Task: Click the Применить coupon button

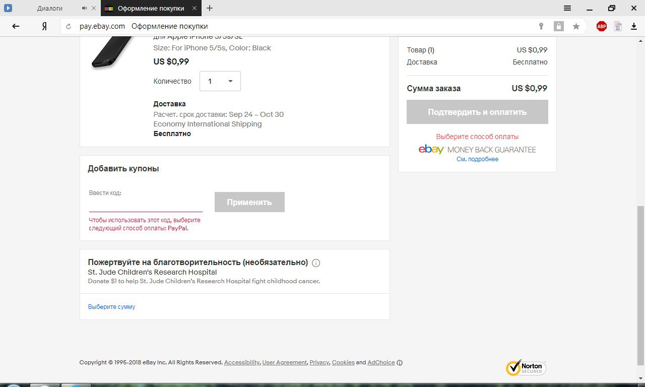Action: point(249,202)
